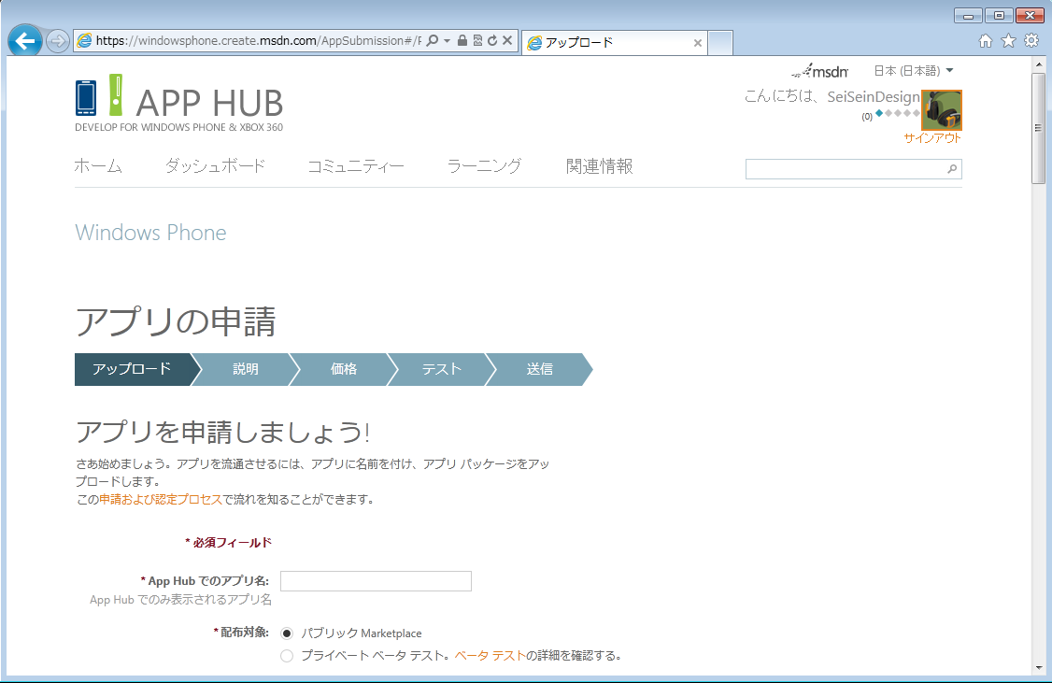Image resolution: width=1052 pixels, height=683 pixels.
Task: Select the 価格 step in progress bar
Action: pyautogui.click(x=344, y=369)
